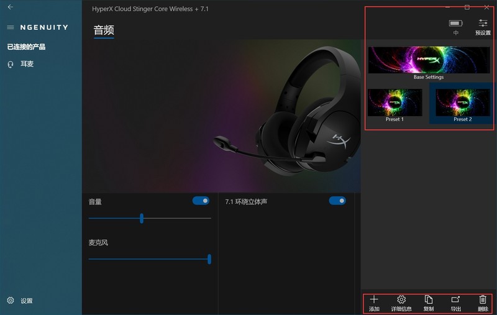Maximize the NGENUITY window
The image size is (497, 315).
point(467,7)
